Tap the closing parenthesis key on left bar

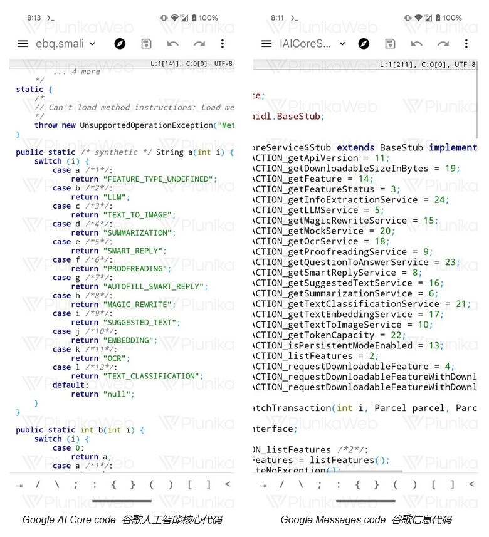(171, 484)
